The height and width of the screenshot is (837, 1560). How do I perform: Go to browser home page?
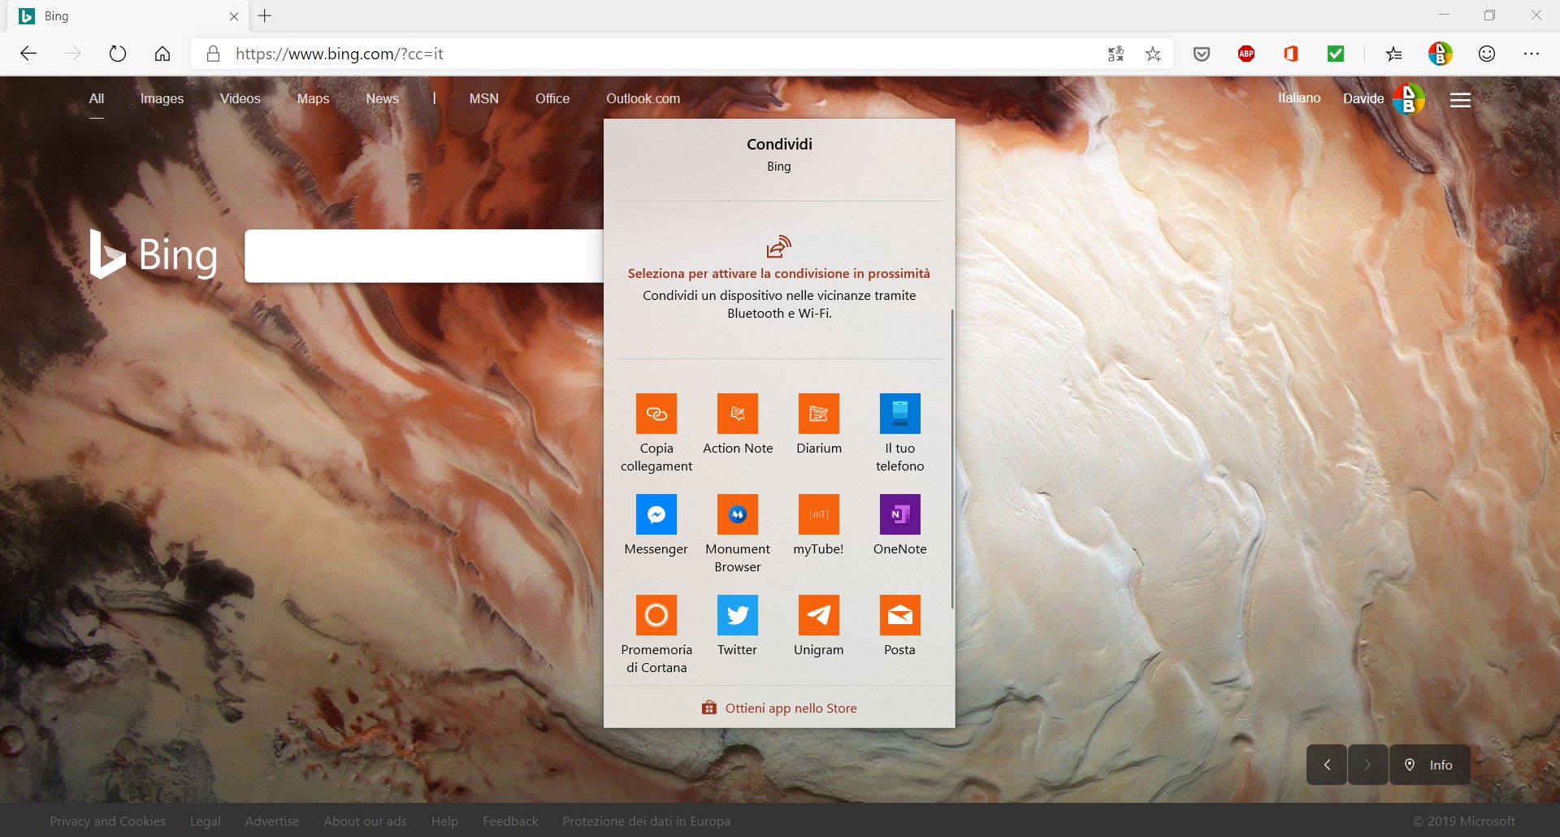(162, 54)
